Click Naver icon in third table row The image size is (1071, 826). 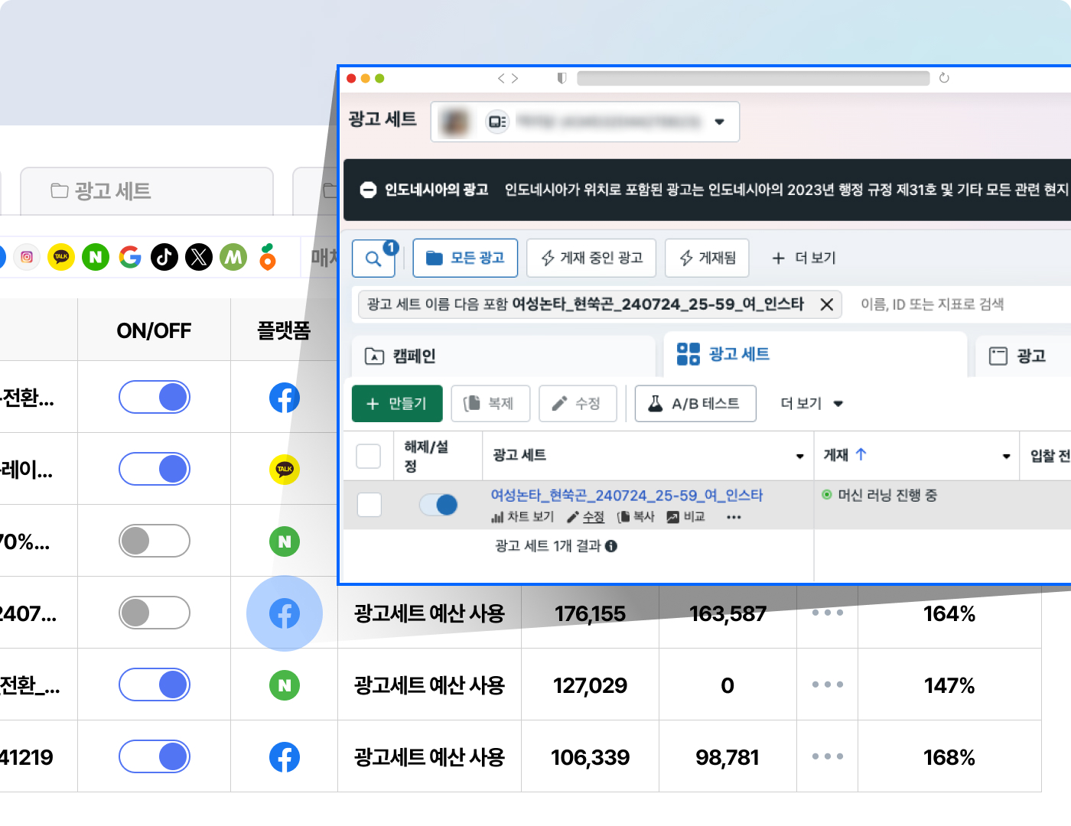[285, 541]
